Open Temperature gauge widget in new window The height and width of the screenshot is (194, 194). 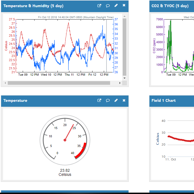coord(99,100)
